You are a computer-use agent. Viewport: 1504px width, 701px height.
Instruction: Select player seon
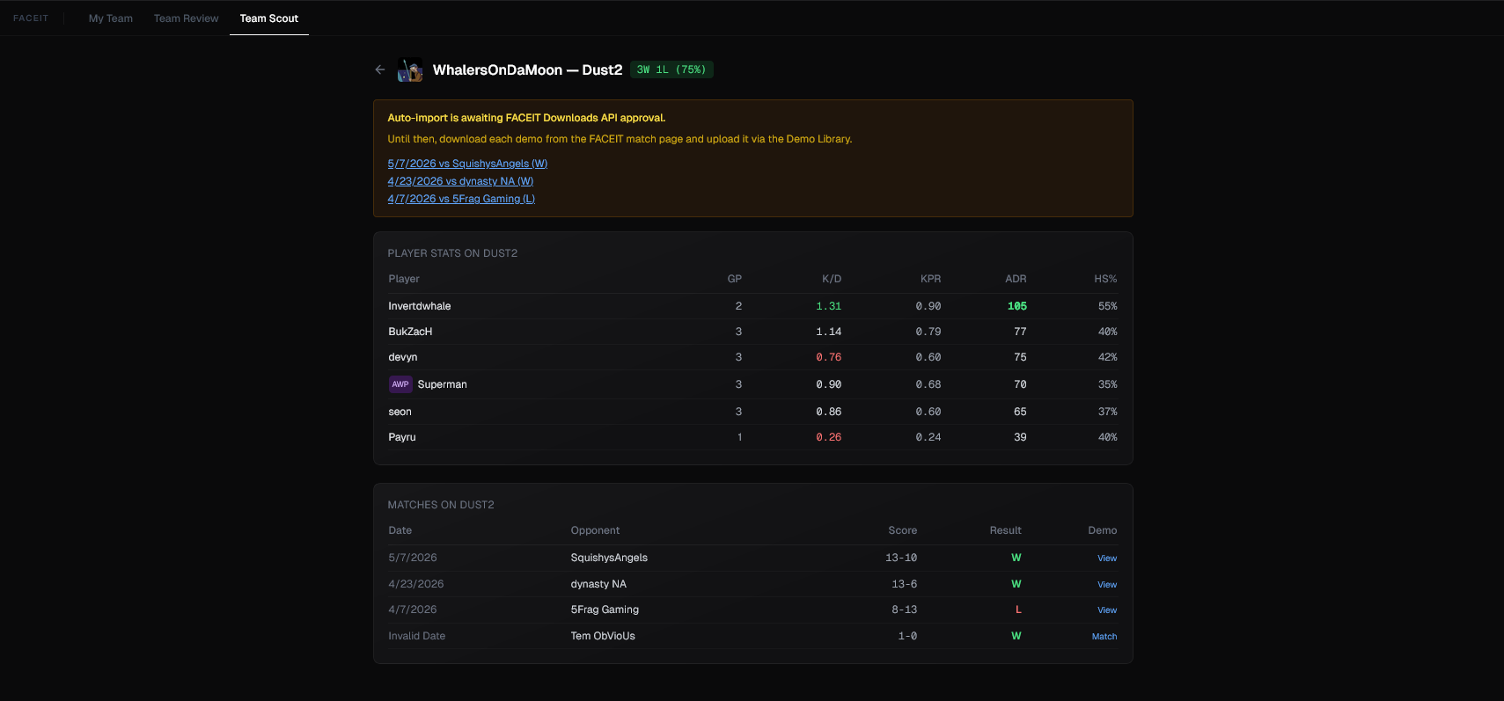400,412
